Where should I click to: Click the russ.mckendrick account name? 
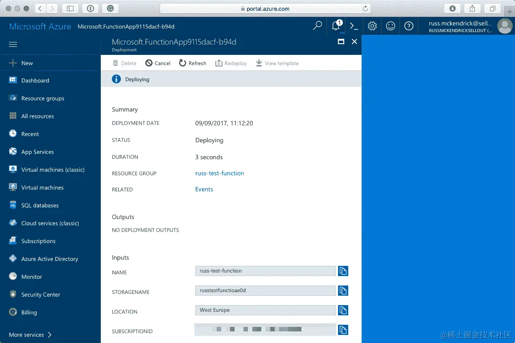coord(460,23)
